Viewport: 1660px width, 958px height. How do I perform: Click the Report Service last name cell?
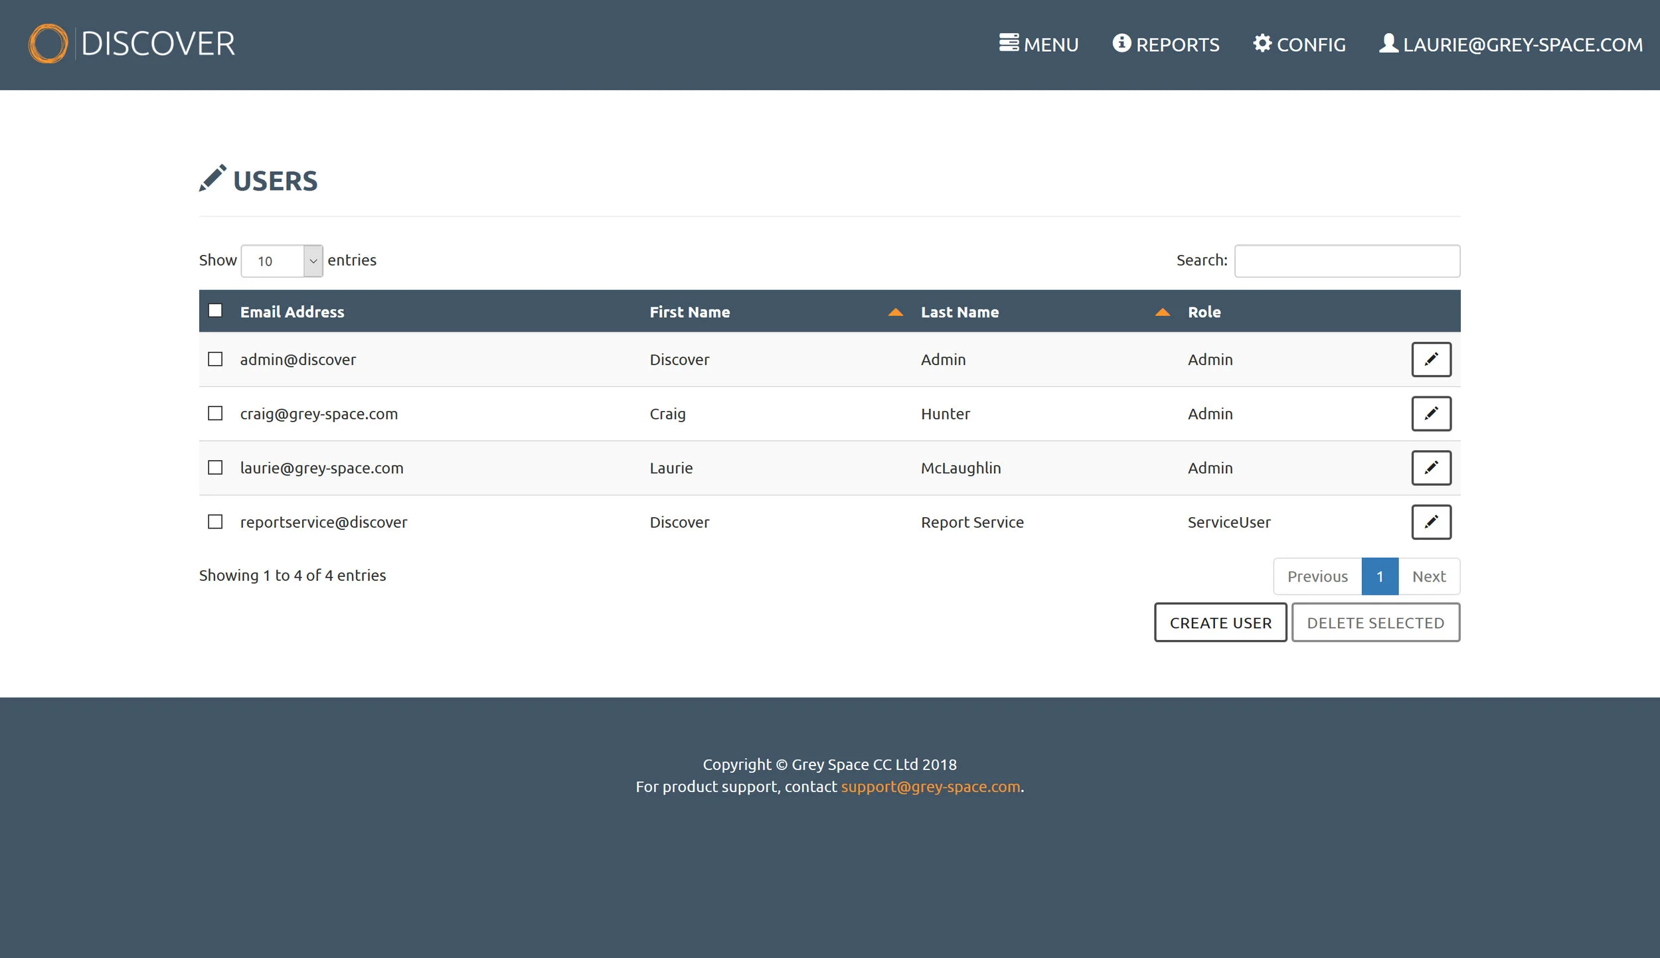[972, 522]
